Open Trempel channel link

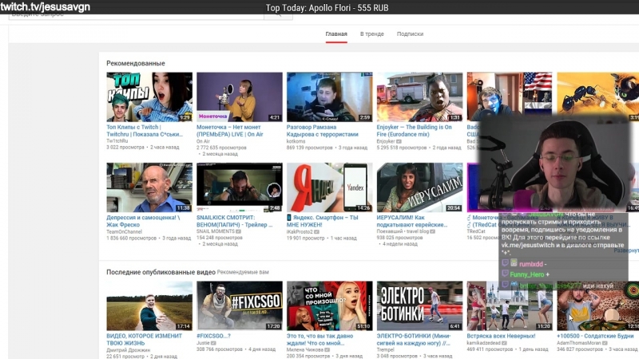point(385,349)
